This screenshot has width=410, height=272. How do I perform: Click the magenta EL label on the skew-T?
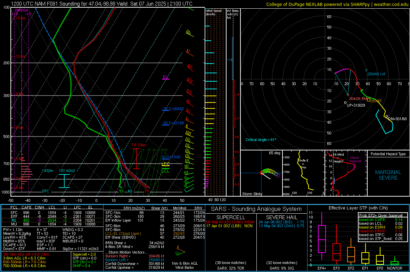[x=165, y=77]
